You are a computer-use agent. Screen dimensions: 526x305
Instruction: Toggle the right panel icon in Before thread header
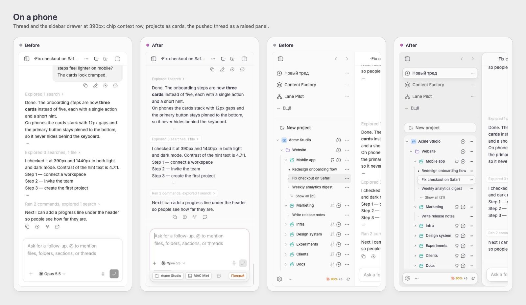click(117, 59)
